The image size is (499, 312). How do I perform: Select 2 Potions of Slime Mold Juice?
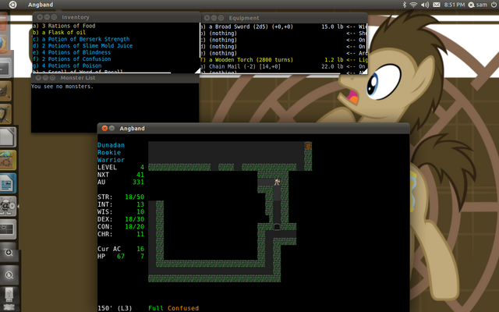pyautogui.click(x=83, y=46)
